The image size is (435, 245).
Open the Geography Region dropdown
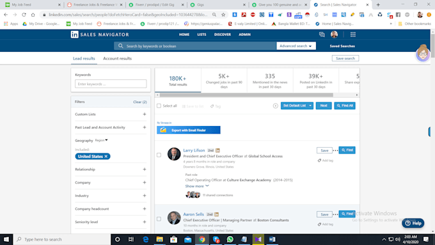click(101, 140)
